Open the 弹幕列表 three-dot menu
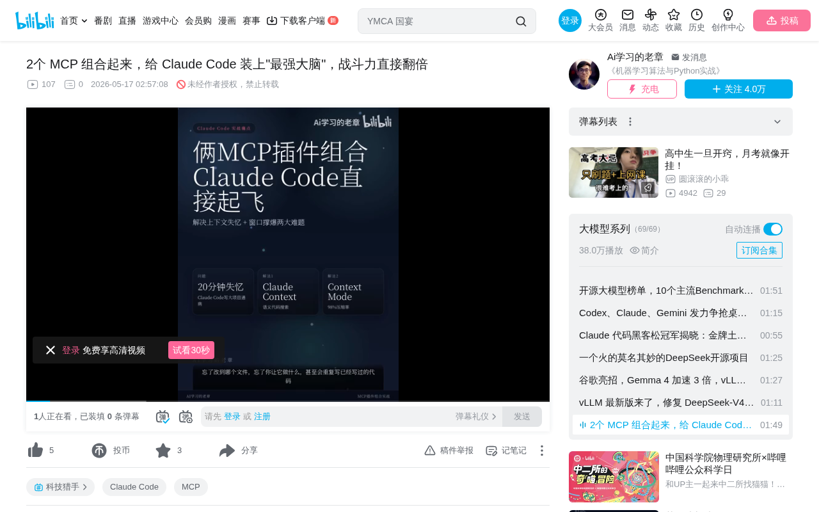The image size is (819, 512). tap(630, 122)
